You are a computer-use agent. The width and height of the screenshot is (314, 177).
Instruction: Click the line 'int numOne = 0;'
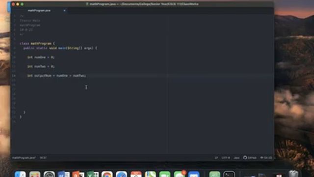tap(41, 57)
